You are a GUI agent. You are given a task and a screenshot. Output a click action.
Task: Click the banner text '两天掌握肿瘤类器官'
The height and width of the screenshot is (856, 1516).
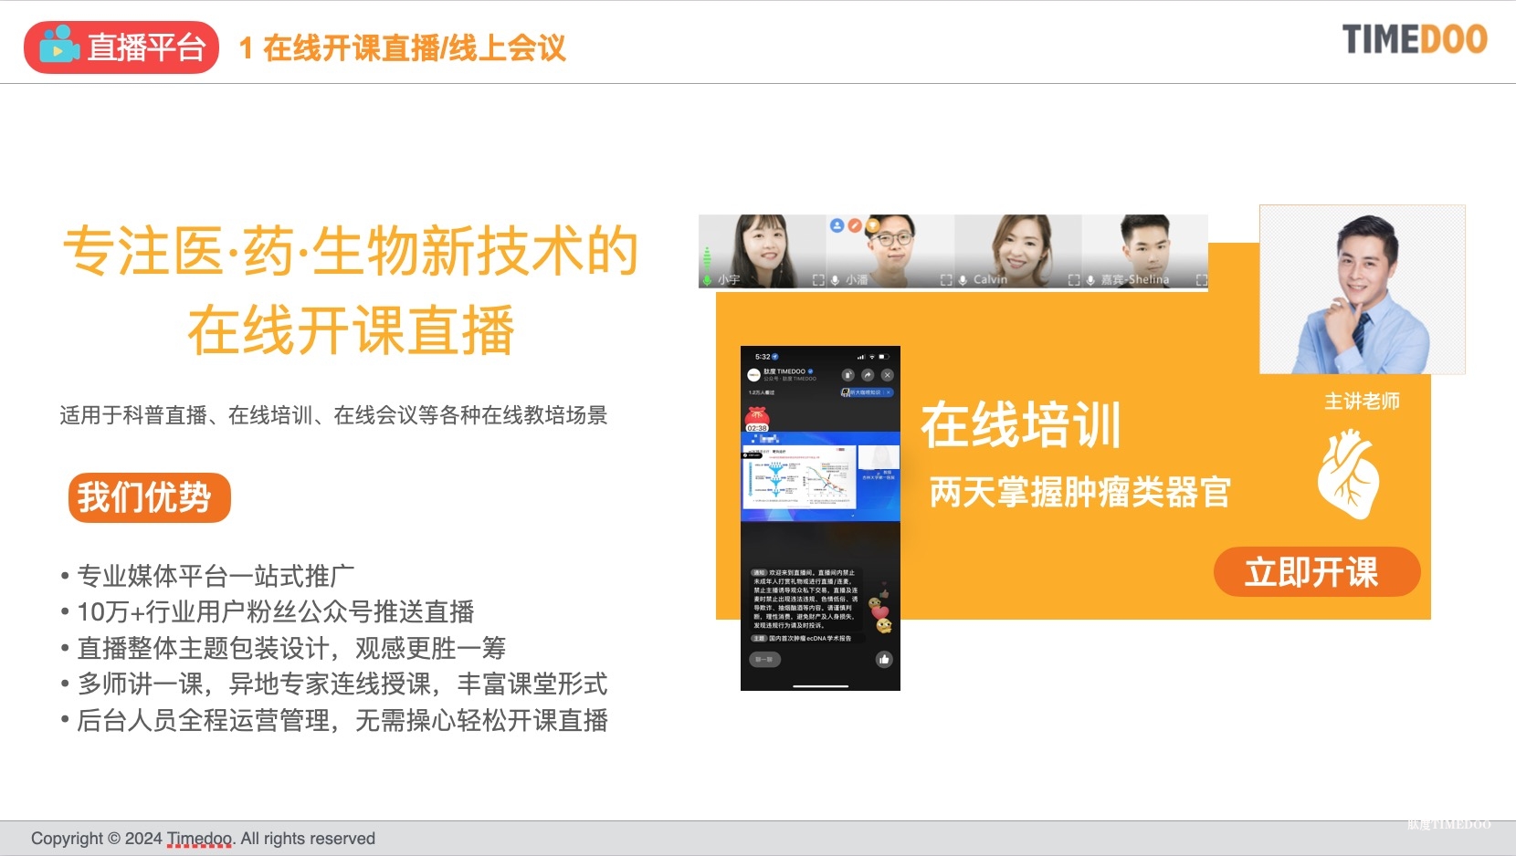click(1080, 493)
